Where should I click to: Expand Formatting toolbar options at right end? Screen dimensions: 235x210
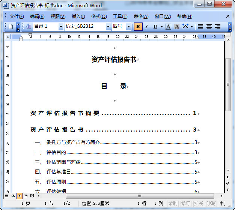230,27
